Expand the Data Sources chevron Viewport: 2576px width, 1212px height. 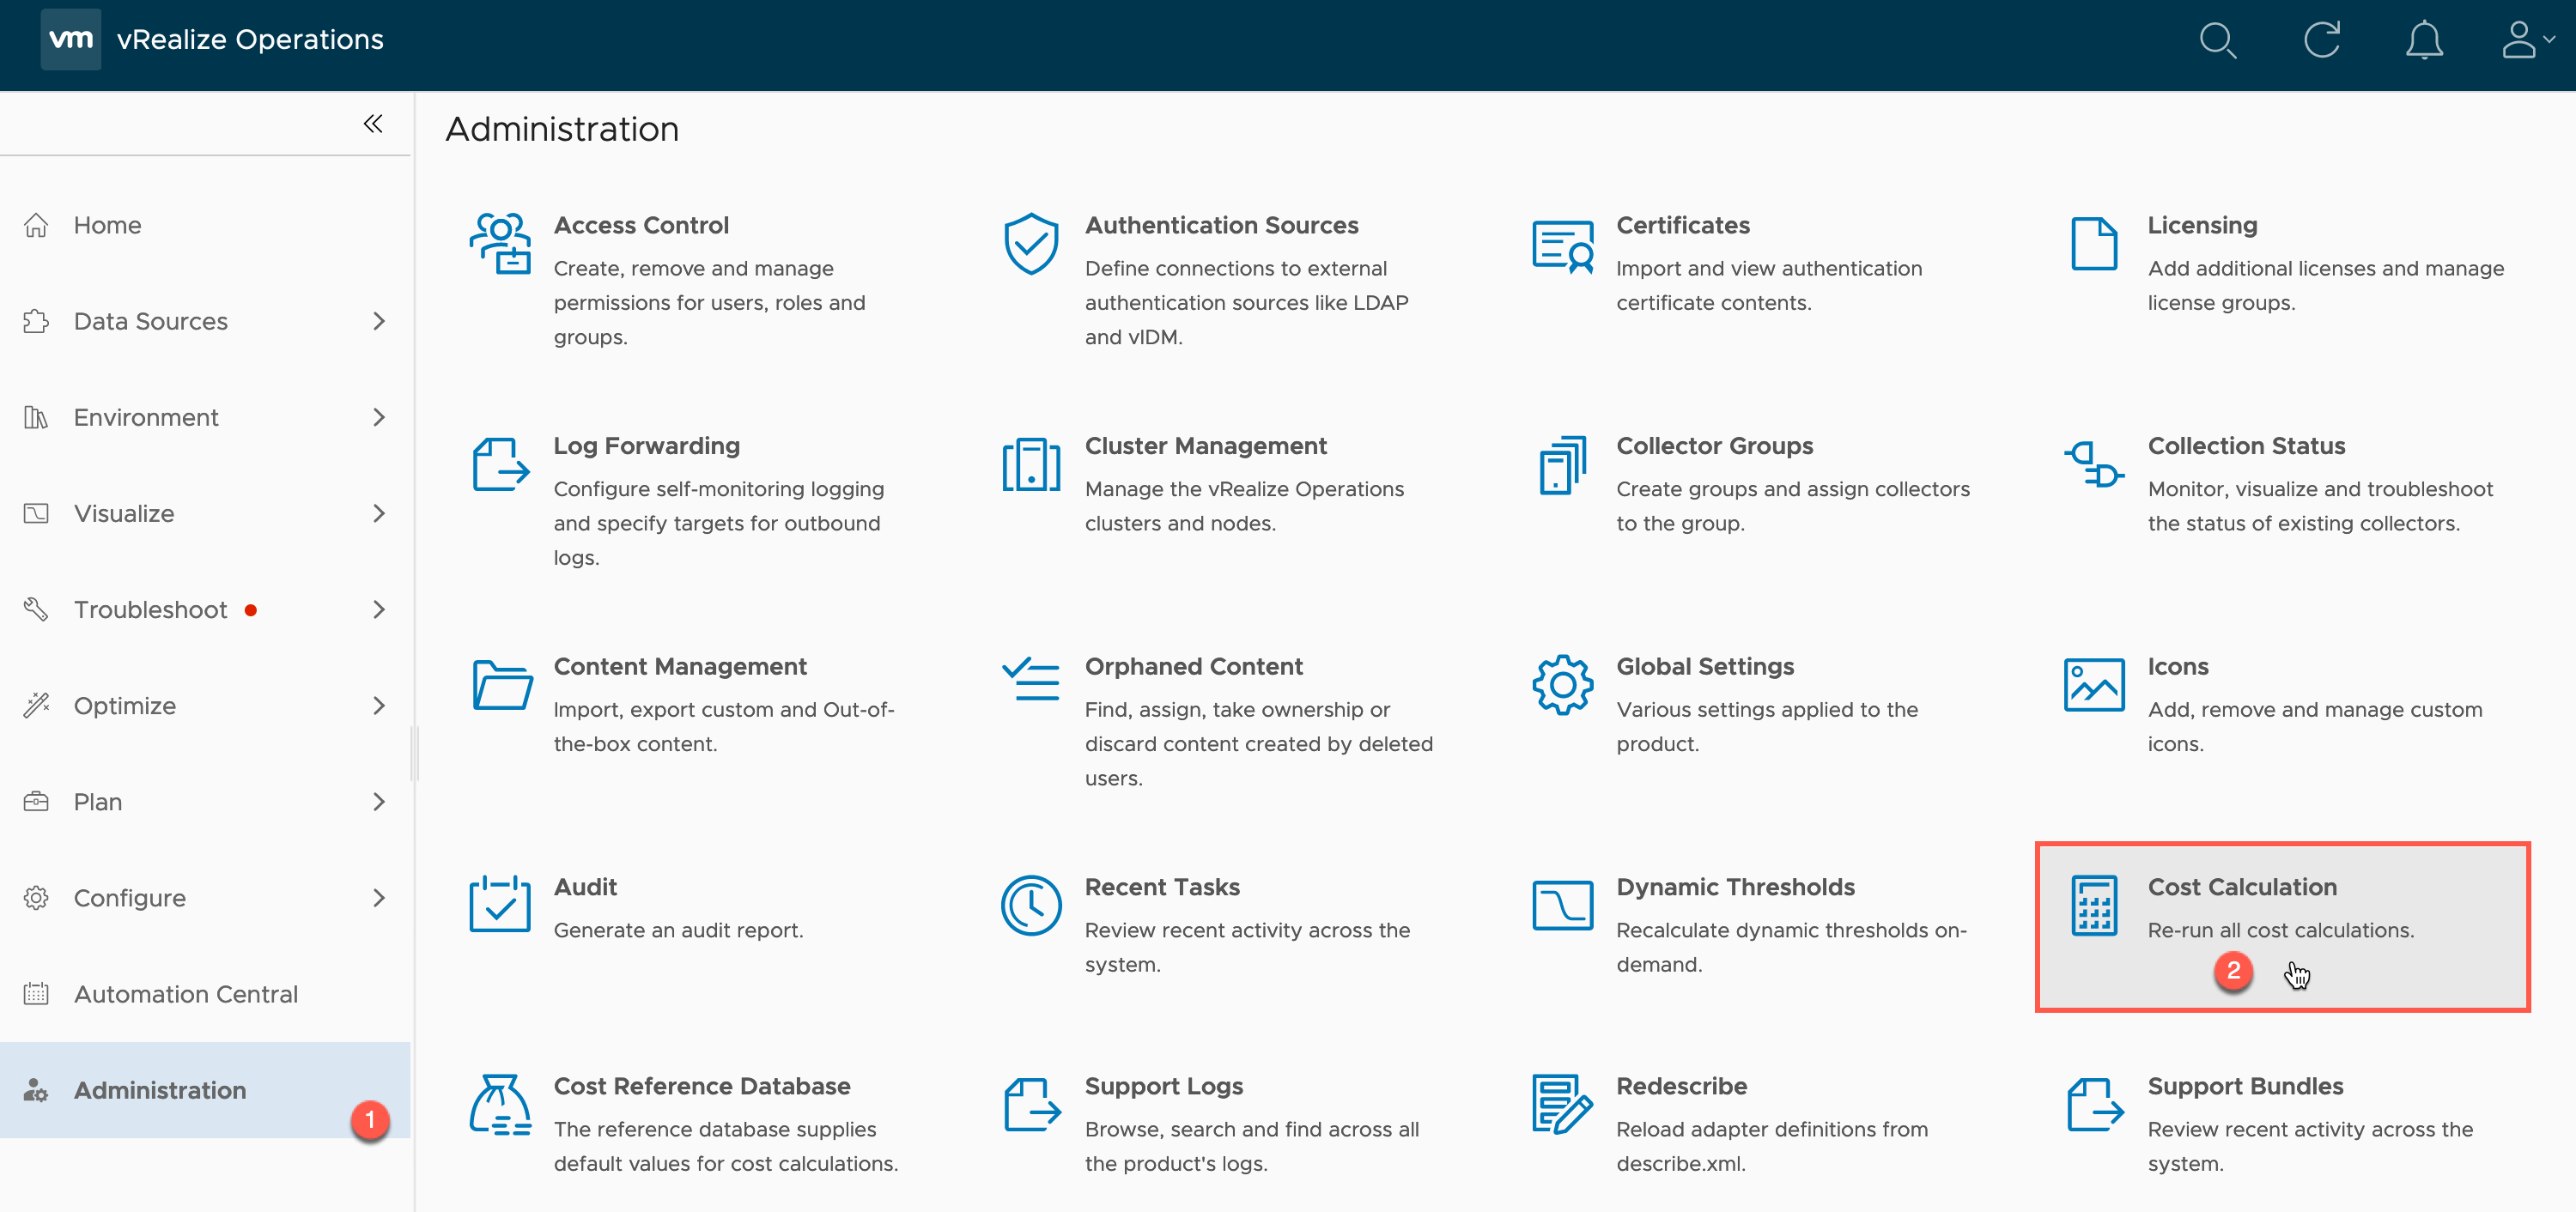[x=379, y=321]
